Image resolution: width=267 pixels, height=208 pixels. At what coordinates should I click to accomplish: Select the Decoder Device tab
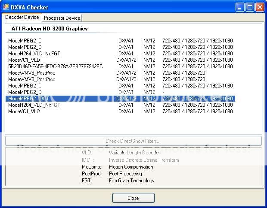pos(22,17)
